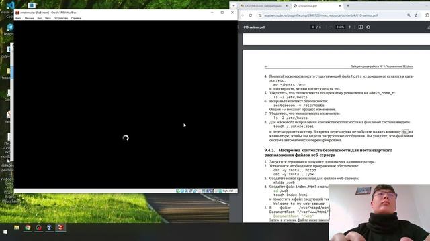Click the 'mv ~/hosts /etc' command text

pos(290,85)
